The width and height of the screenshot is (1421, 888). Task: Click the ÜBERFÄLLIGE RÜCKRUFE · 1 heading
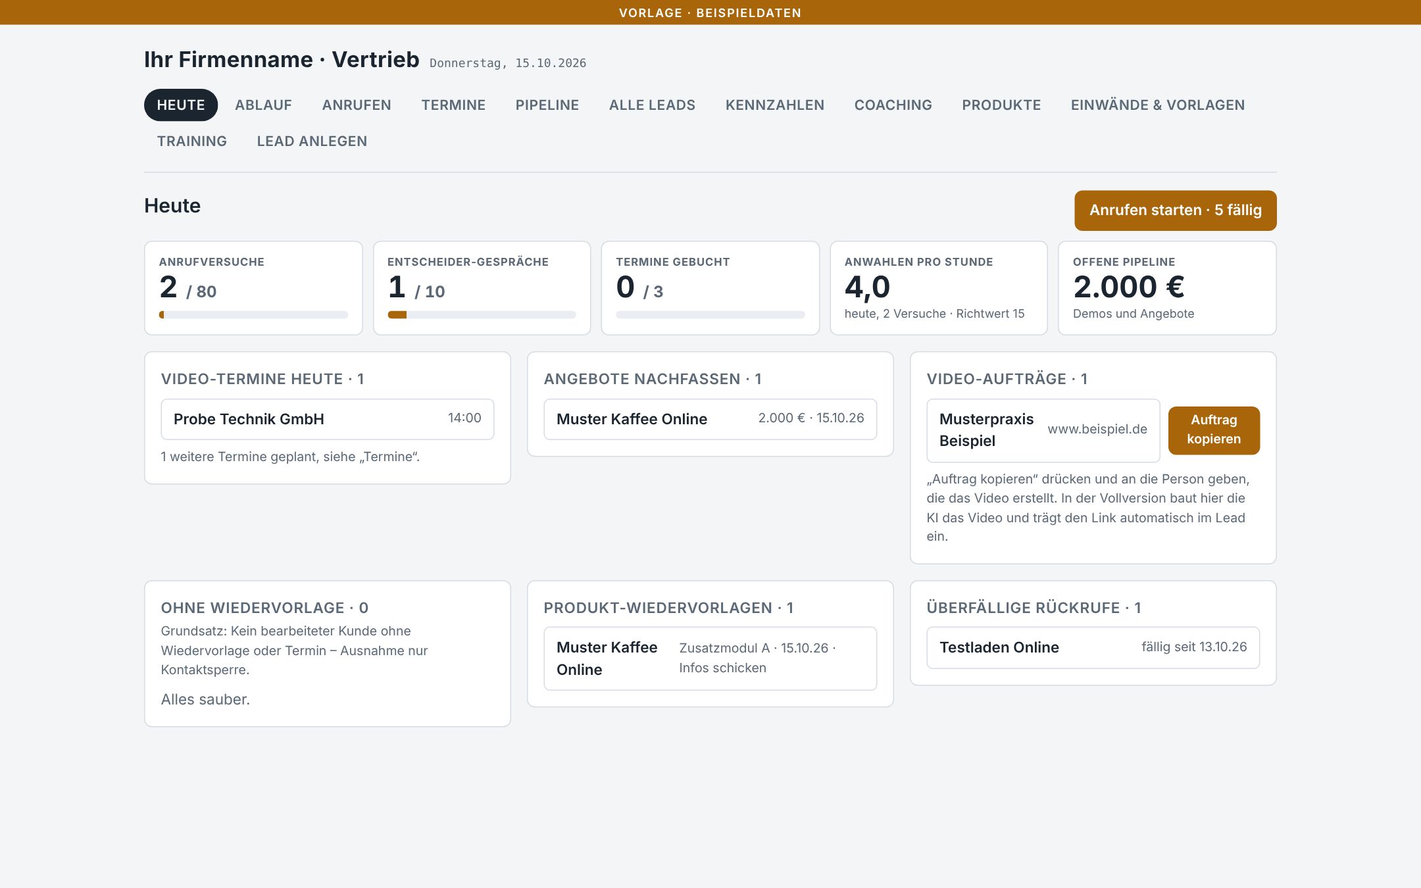1034,608
